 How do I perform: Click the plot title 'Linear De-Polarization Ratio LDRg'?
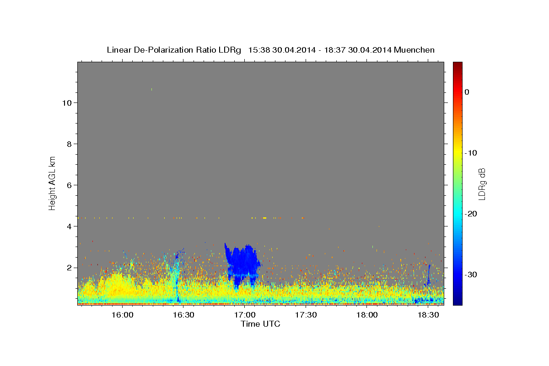pos(173,50)
